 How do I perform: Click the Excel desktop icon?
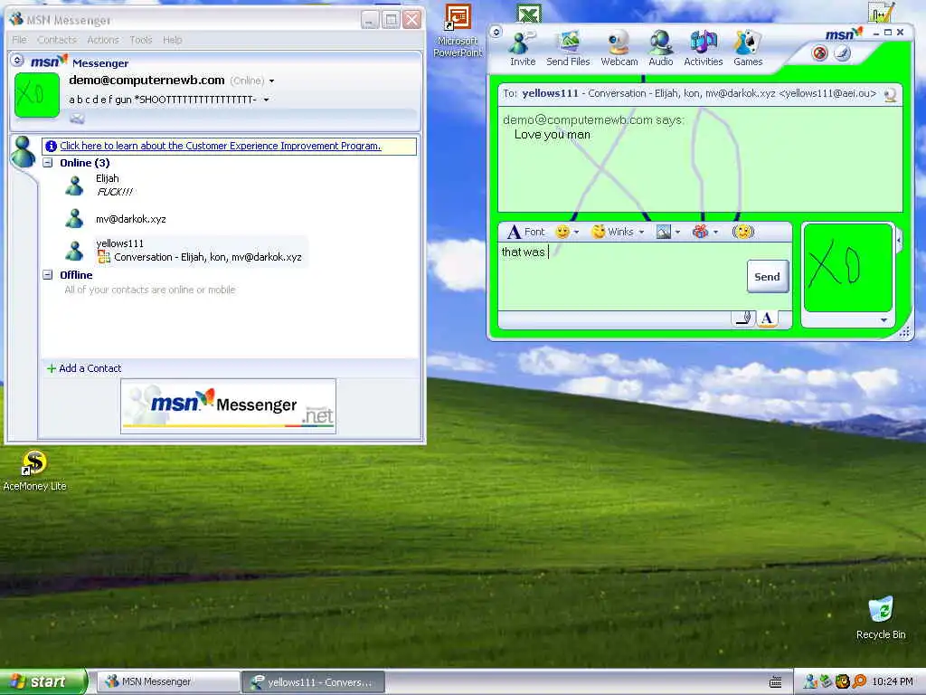(528, 13)
